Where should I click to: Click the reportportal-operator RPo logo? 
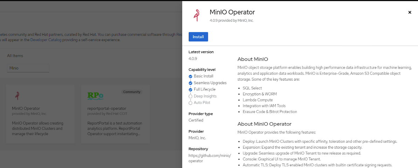95,95
